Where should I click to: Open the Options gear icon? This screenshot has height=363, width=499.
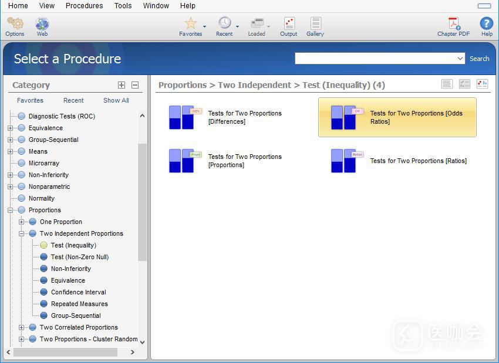(15, 24)
